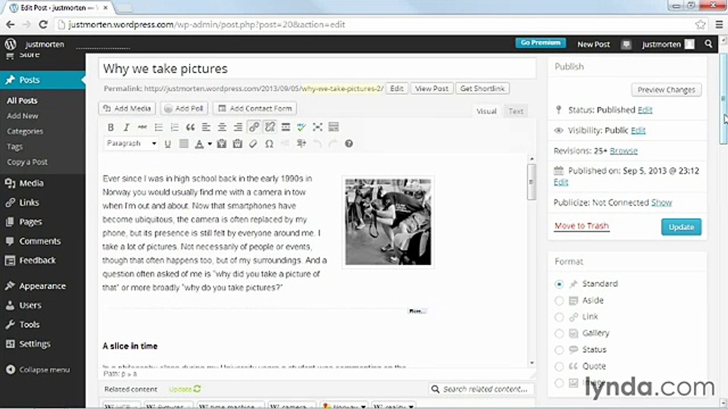
Task: Toggle the kitchen sink toolbar row
Action: click(x=334, y=127)
